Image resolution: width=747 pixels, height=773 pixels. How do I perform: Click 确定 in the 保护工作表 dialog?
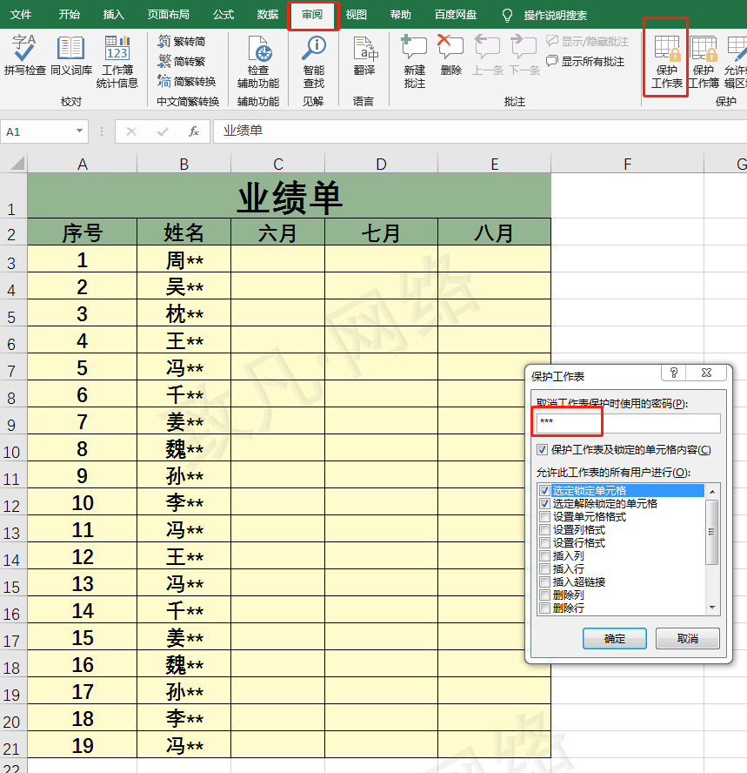[615, 638]
